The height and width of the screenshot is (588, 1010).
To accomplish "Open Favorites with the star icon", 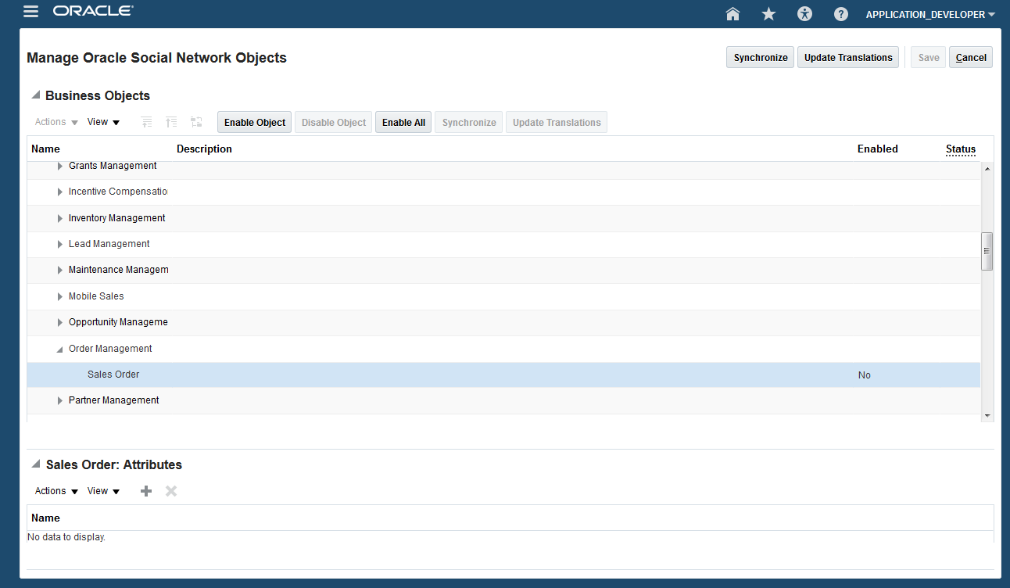I will pos(768,14).
